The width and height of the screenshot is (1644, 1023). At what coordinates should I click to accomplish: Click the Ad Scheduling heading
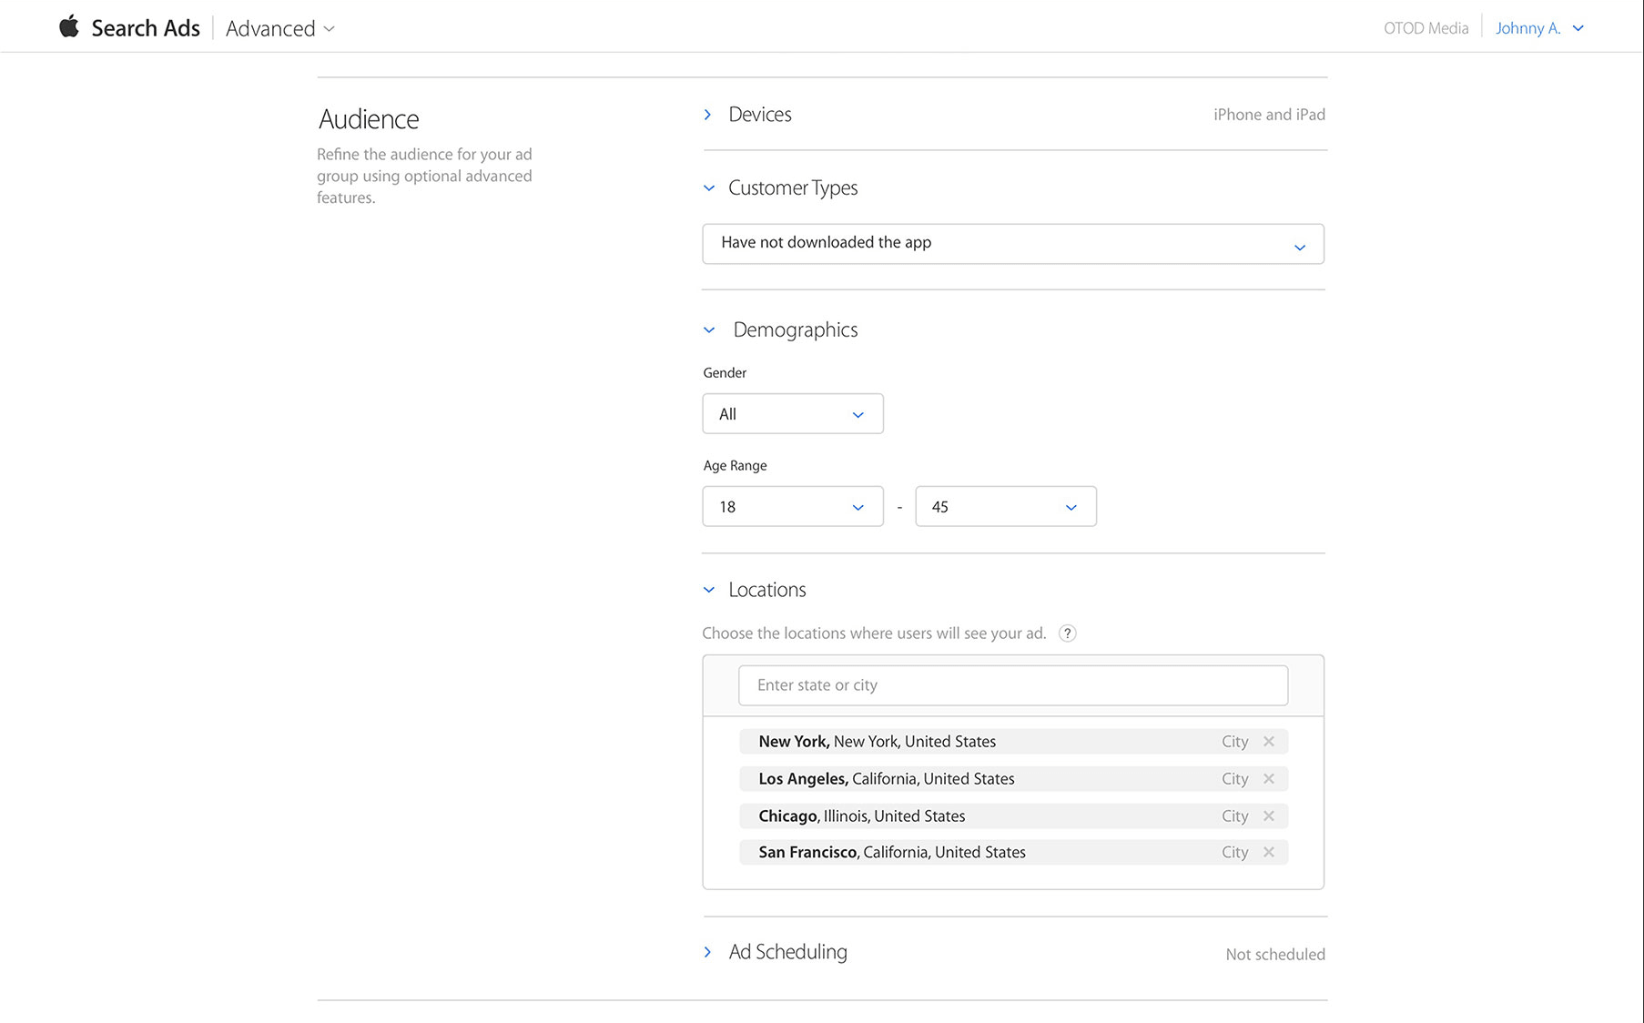[788, 952]
